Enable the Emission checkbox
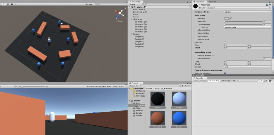The height and width of the screenshot is (135, 274). (225, 42)
